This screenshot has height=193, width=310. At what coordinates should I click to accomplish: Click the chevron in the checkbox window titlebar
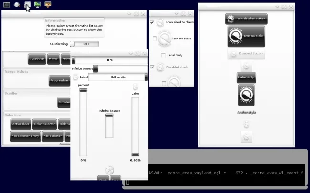point(176,14)
